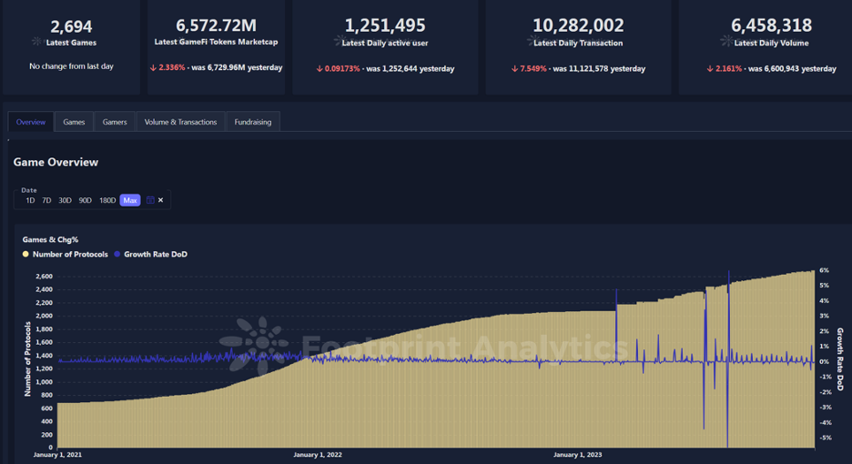Click the yellow Number of Protocols legend dot
The height and width of the screenshot is (464, 852).
tap(26, 254)
